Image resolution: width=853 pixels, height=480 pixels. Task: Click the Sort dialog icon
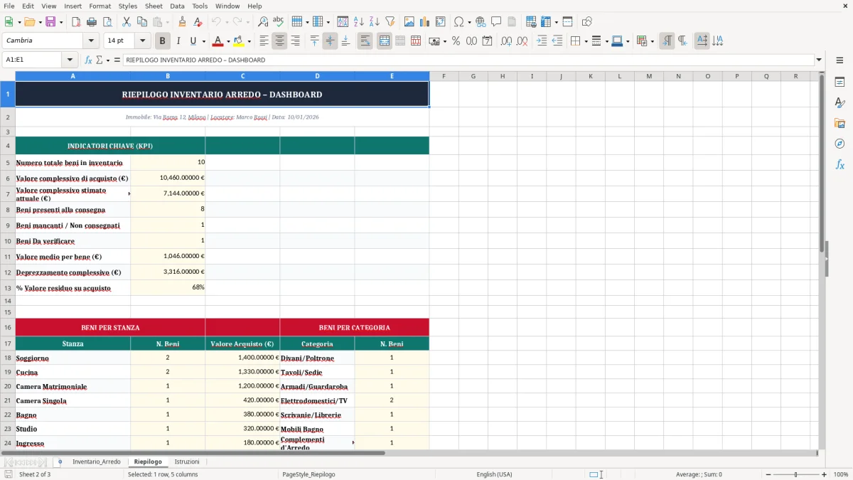click(x=343, y=22)
